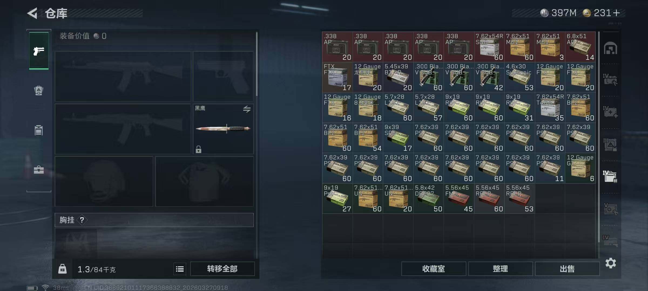Swap the 黑鹰 knife via arrows icon

point(247,109)
